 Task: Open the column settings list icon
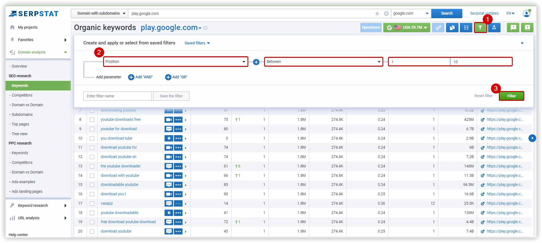click(x=466, y=28)
